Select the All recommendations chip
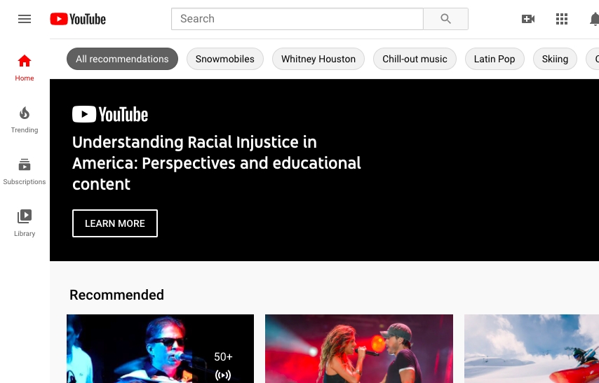 122,59
